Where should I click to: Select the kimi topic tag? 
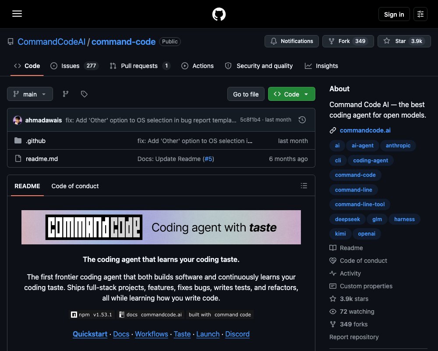(340, 234)
